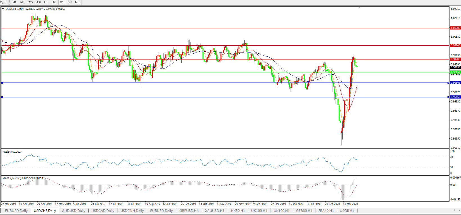The width and height of the screenshot is (461, 215).
Task: Click the USDCHF,Daily chart title triangle
Action: pos(3,9)
